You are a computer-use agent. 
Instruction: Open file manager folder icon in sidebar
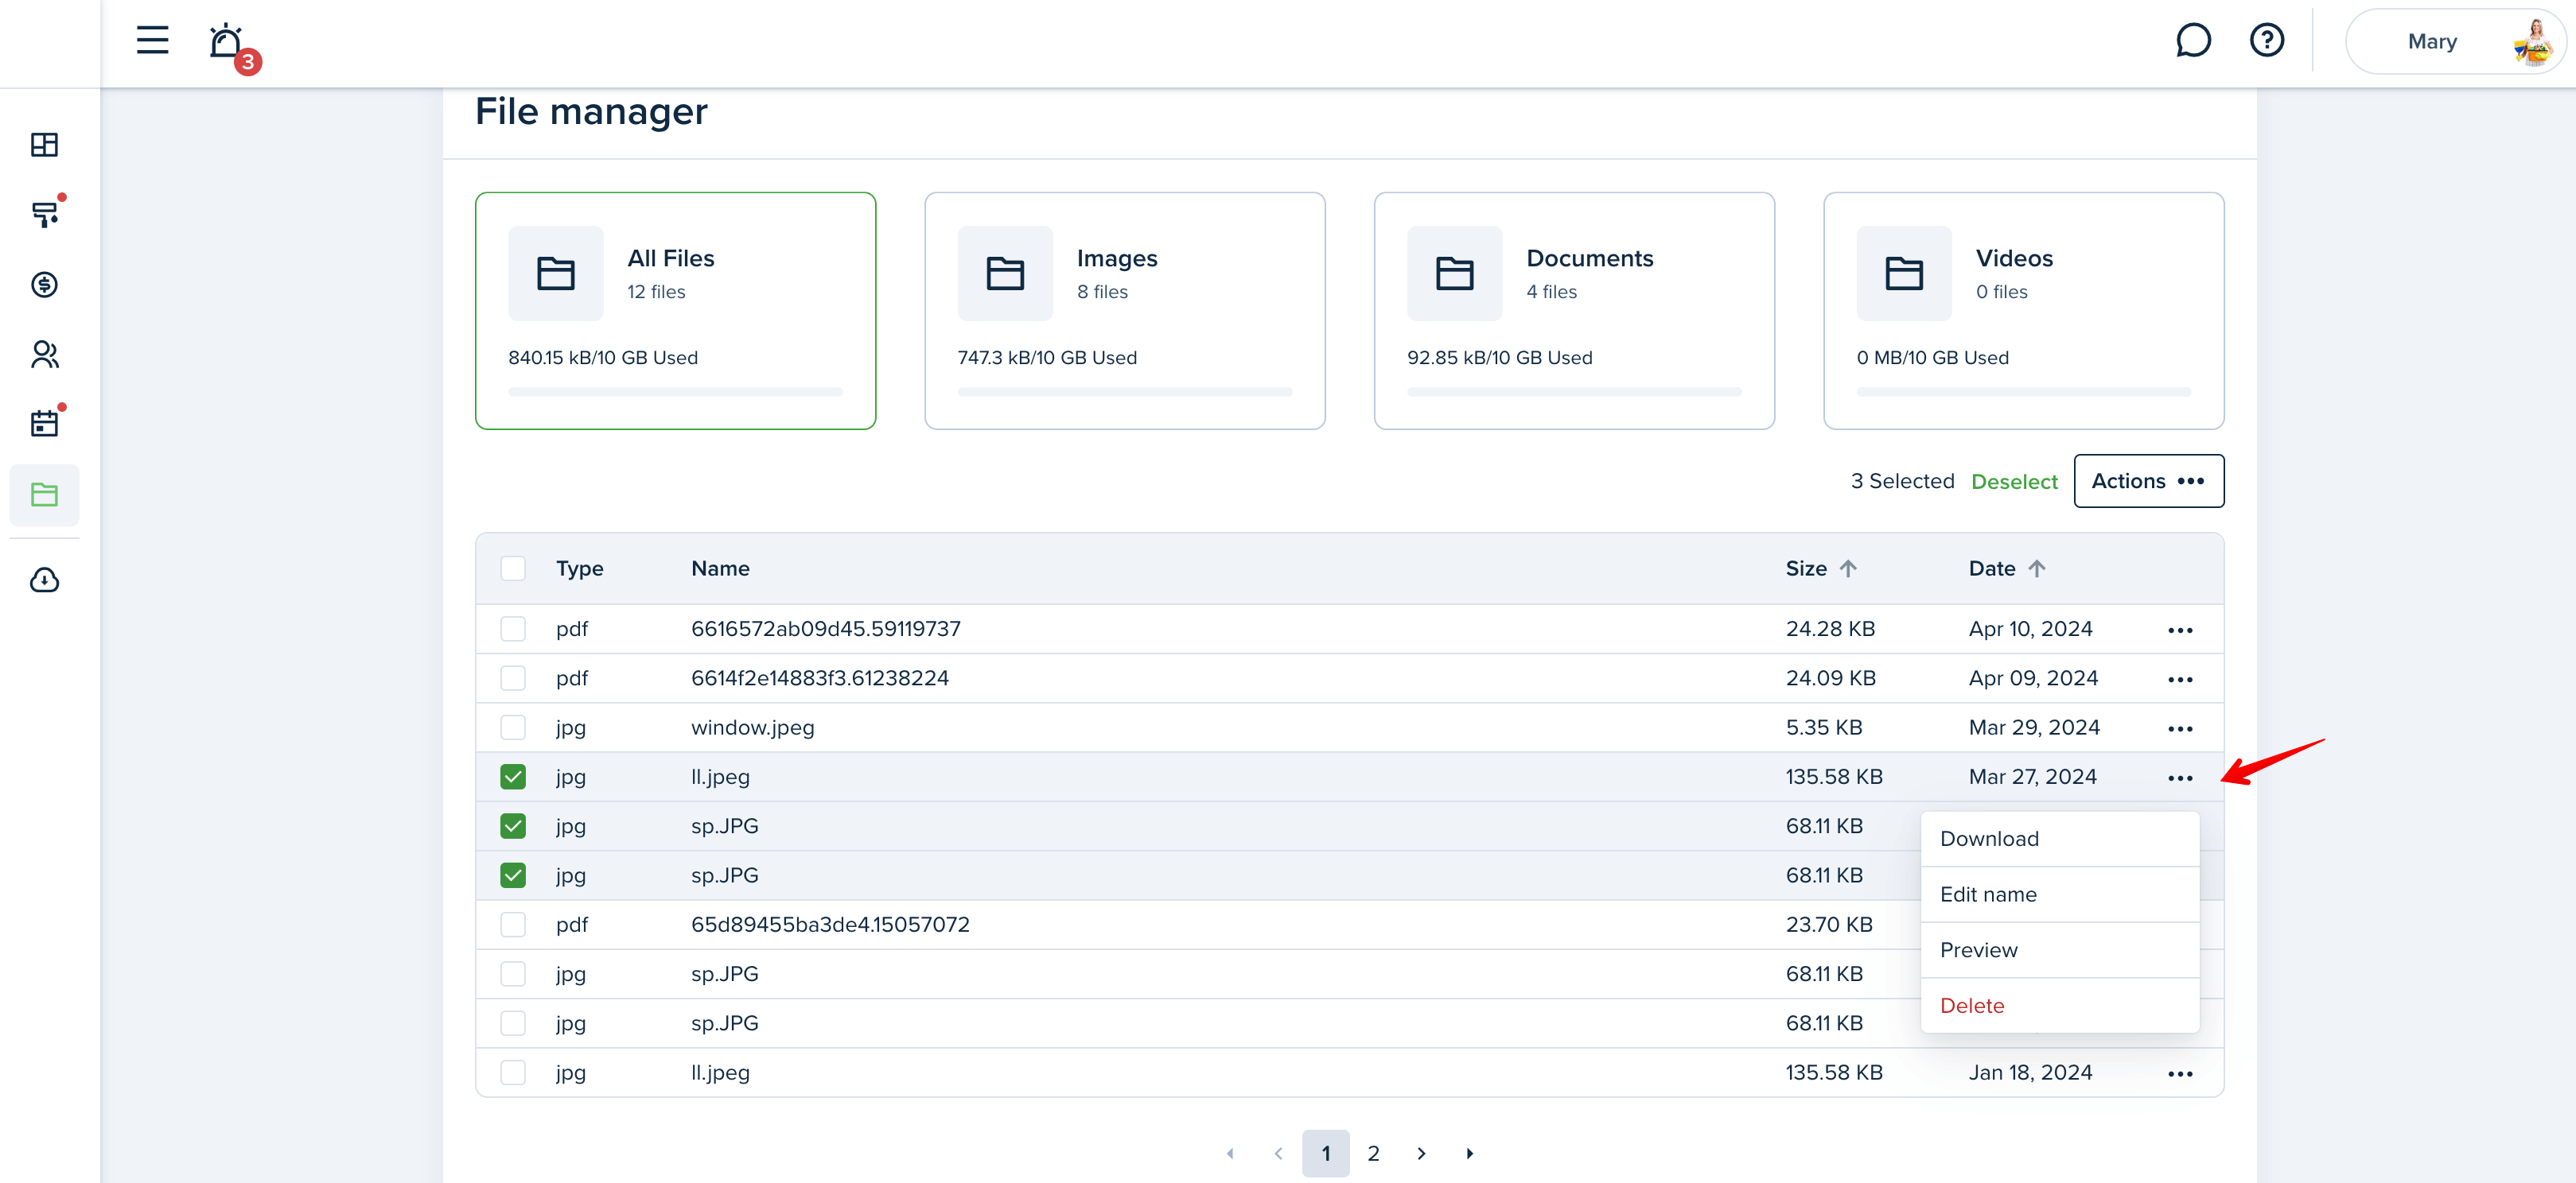click(44, 495)
